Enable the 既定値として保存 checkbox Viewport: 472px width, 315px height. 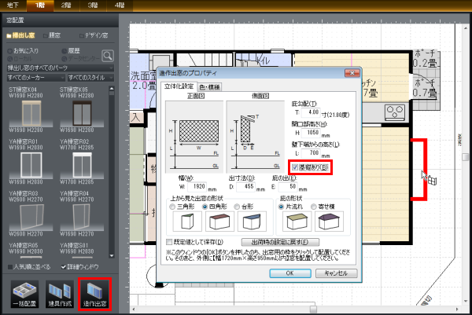point(168,241)
